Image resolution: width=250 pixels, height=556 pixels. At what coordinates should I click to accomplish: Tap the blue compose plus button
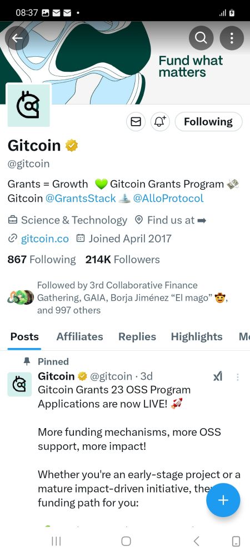(x=223, y=500)
